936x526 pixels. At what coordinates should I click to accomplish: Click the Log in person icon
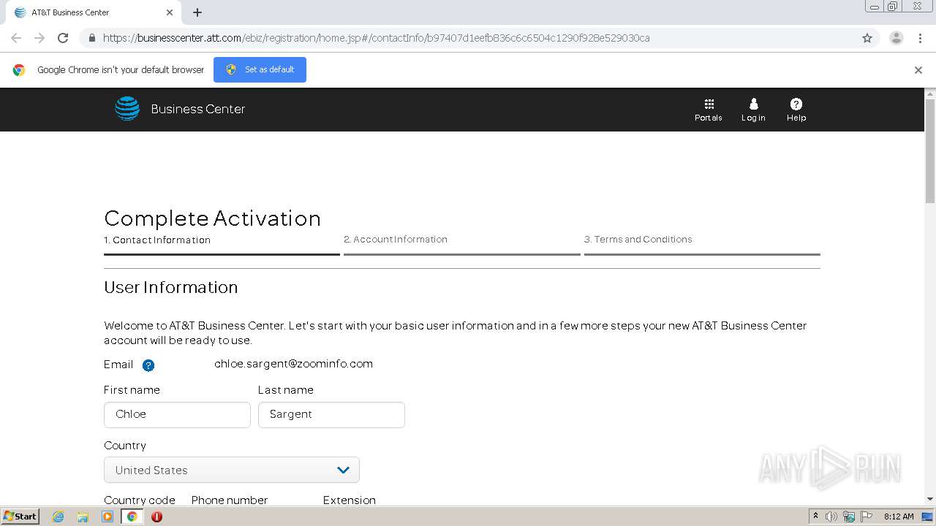753,104
